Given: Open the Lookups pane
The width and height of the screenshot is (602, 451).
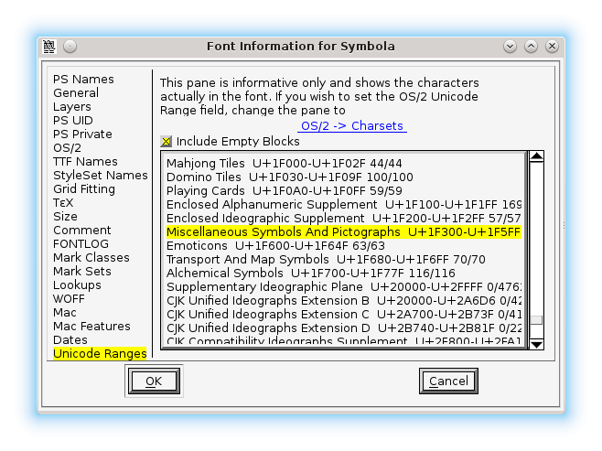Looking at the screenshot, I should [77, 285].
